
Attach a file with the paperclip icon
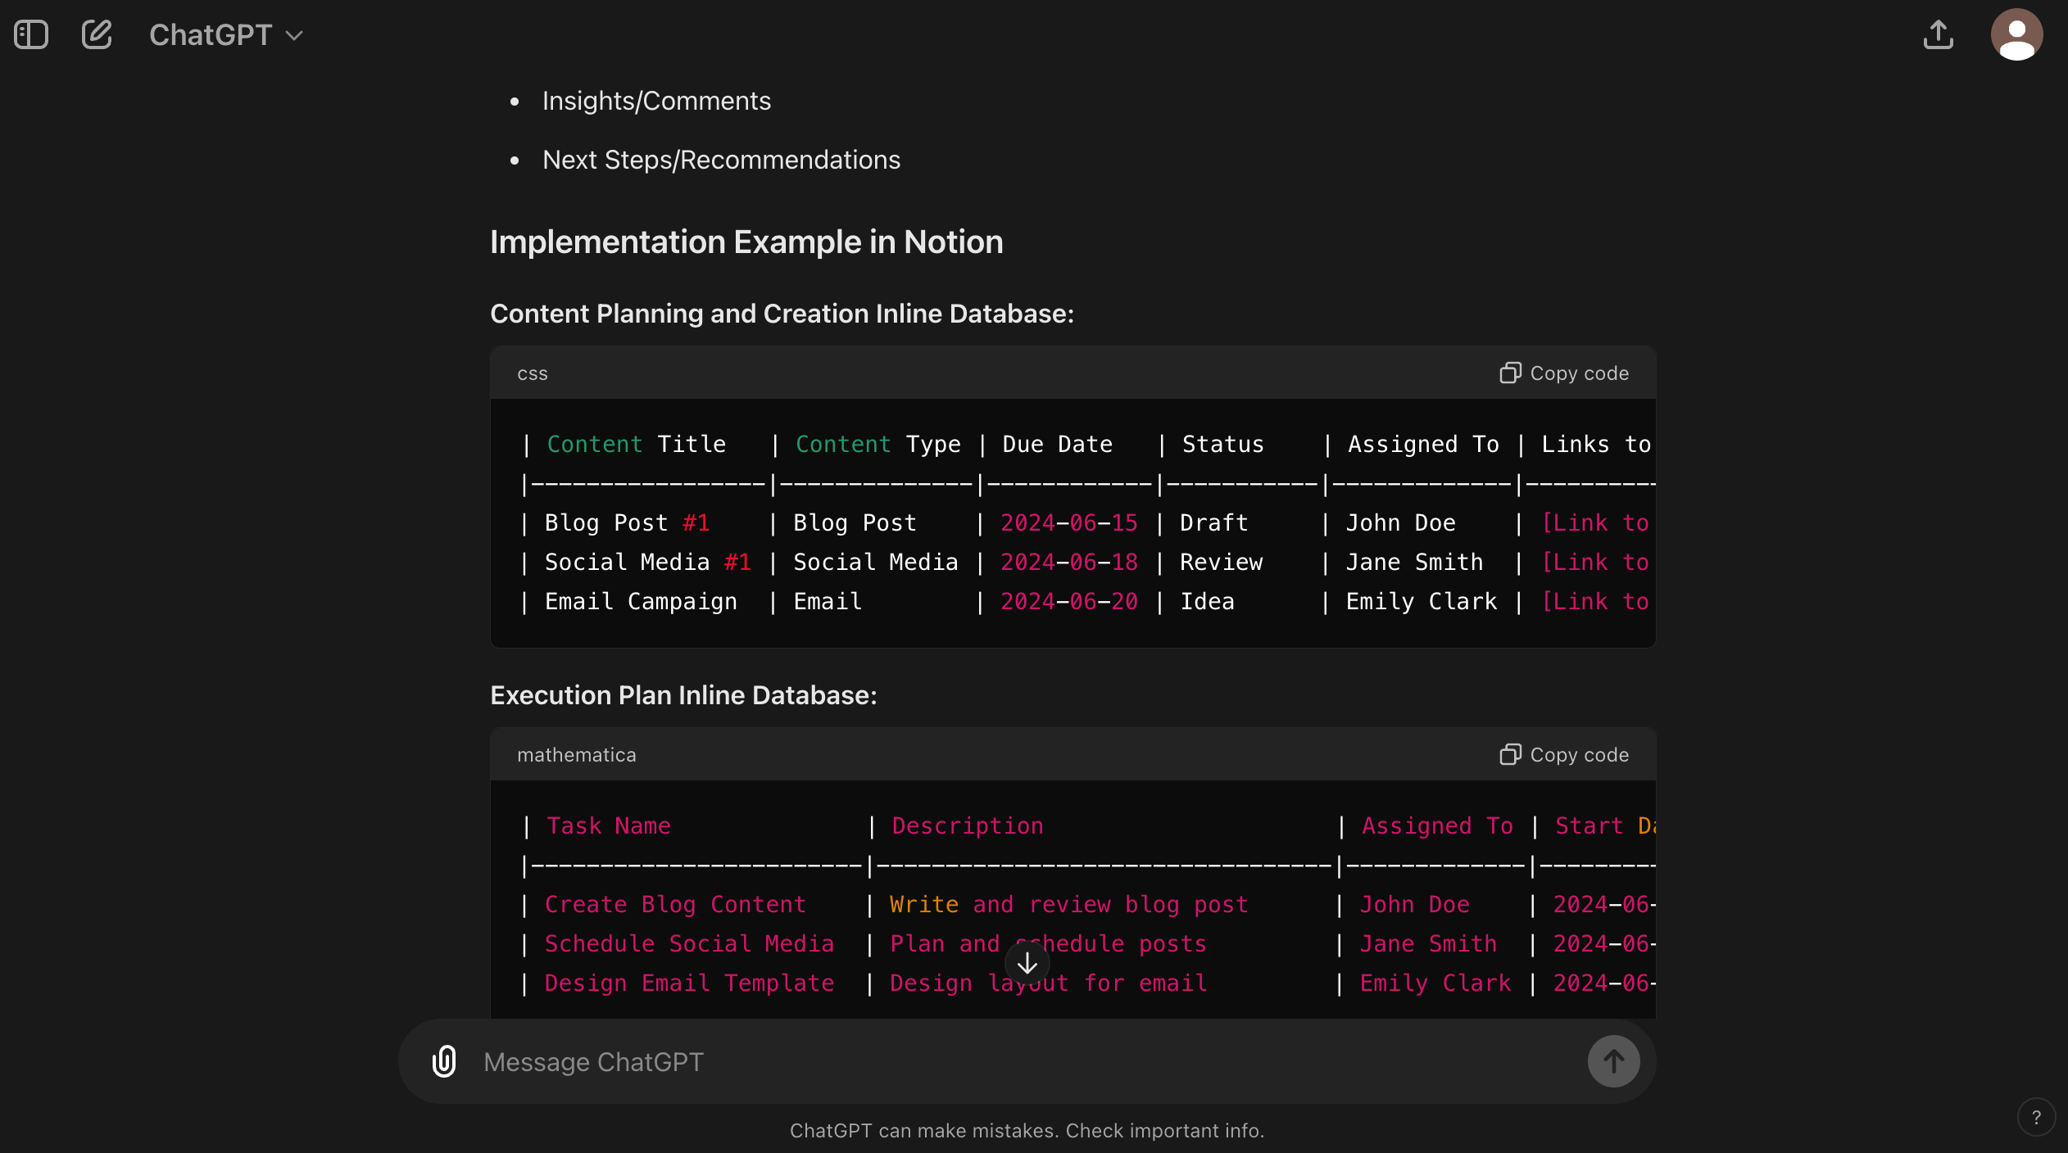tap(444, 1061)
